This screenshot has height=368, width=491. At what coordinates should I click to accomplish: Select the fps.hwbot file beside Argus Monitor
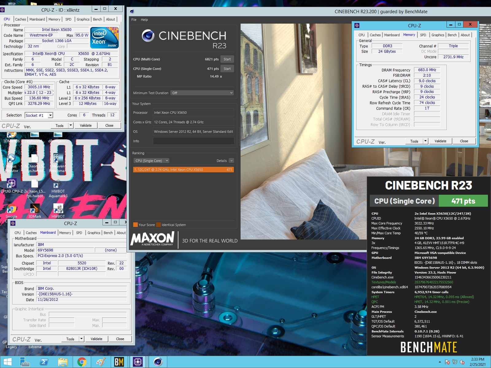(35, 163)
